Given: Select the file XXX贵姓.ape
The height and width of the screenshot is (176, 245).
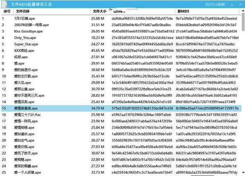Looking at the screenshot, I should [x=24, y=51].
